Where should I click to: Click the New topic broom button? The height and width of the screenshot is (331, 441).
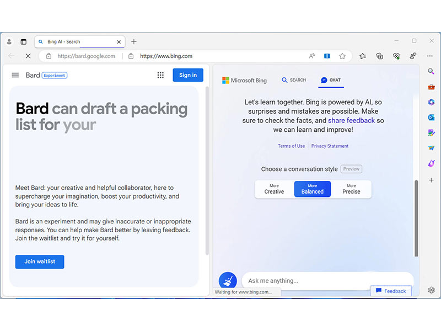[x=228, y=281]
